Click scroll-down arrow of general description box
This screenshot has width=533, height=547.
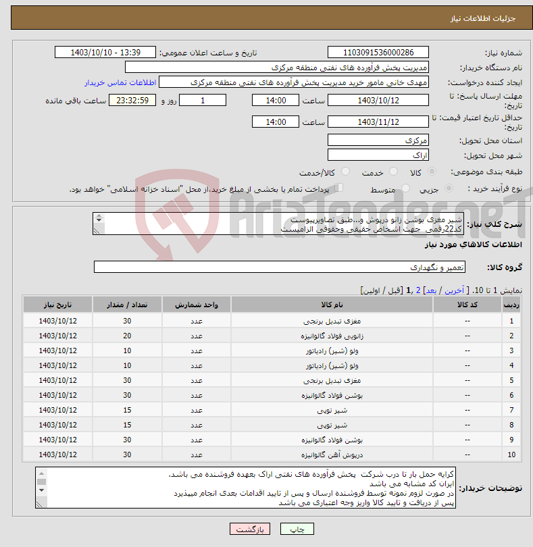click(99, 219)
